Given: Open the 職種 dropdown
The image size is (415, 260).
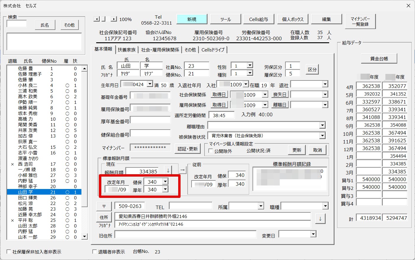Looking at the screenshot, I should click(325, 206).
